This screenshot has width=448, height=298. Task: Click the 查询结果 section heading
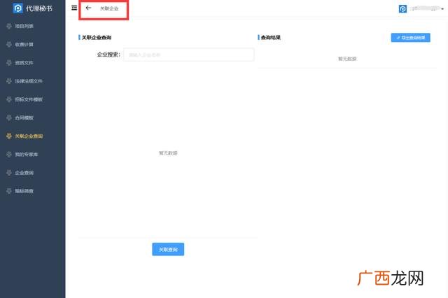click(x=271, y=37)
